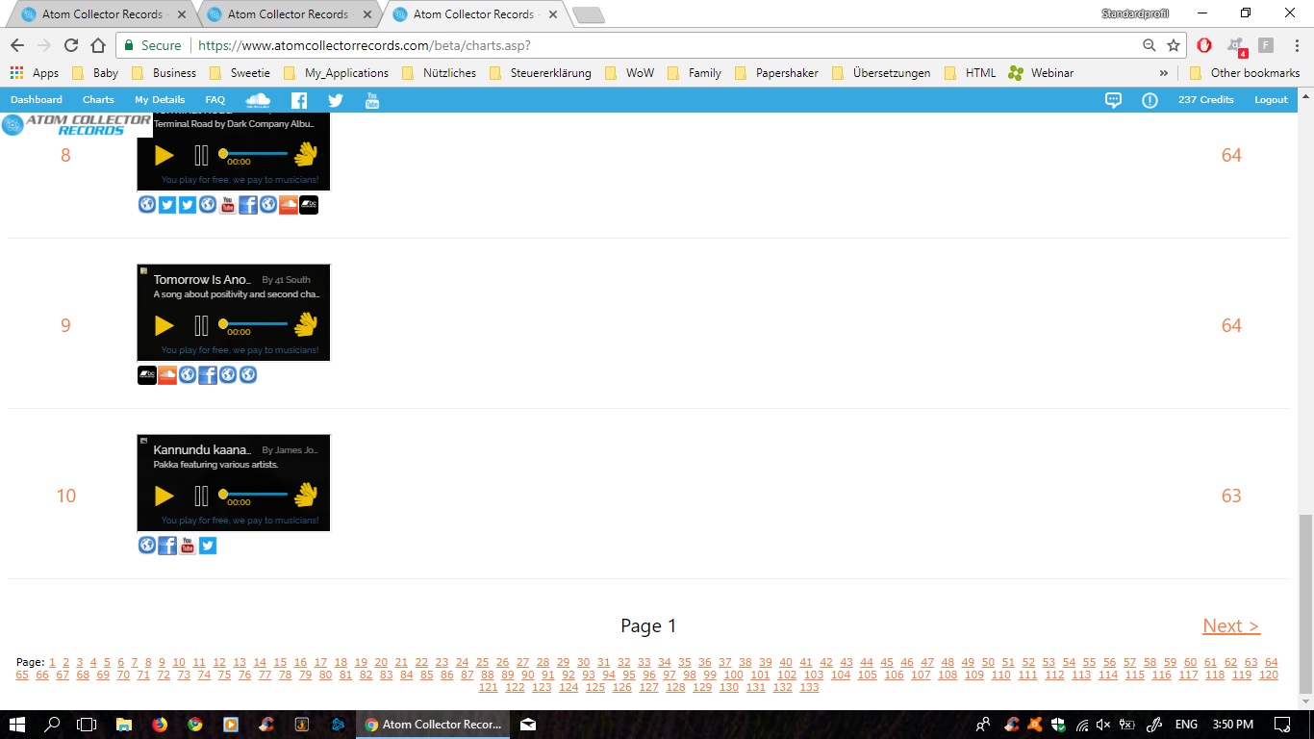Screen dimensions: 1314x739
Task: Open the Twitter link under Kannundu kaana
Action: point(208,546)
